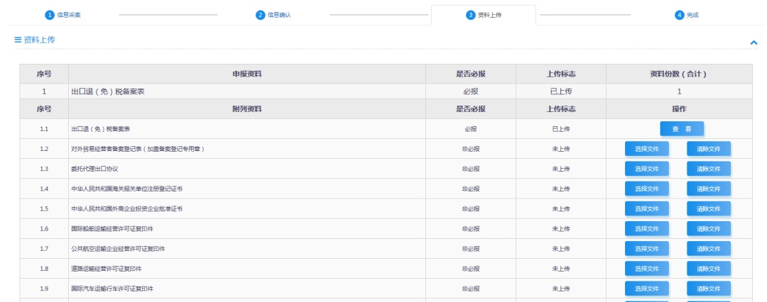This screenshot has width=767, height=302.
Task: Clear file for 委托代理出口协议 row
Action: point(708,169)
